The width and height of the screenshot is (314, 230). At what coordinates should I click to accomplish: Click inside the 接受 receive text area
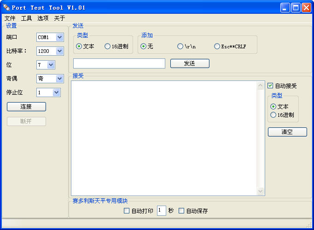[164, 138]
